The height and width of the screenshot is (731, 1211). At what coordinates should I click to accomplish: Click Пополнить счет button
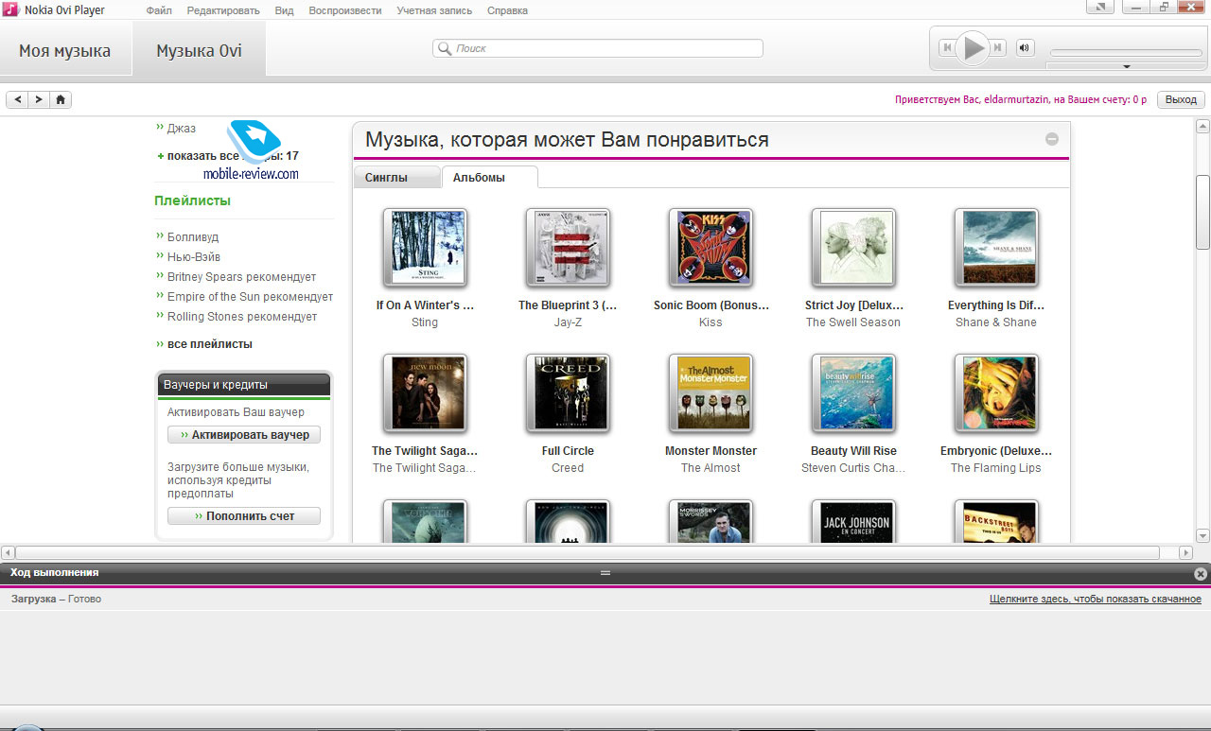pyautogui.click(x=244, y=516)
